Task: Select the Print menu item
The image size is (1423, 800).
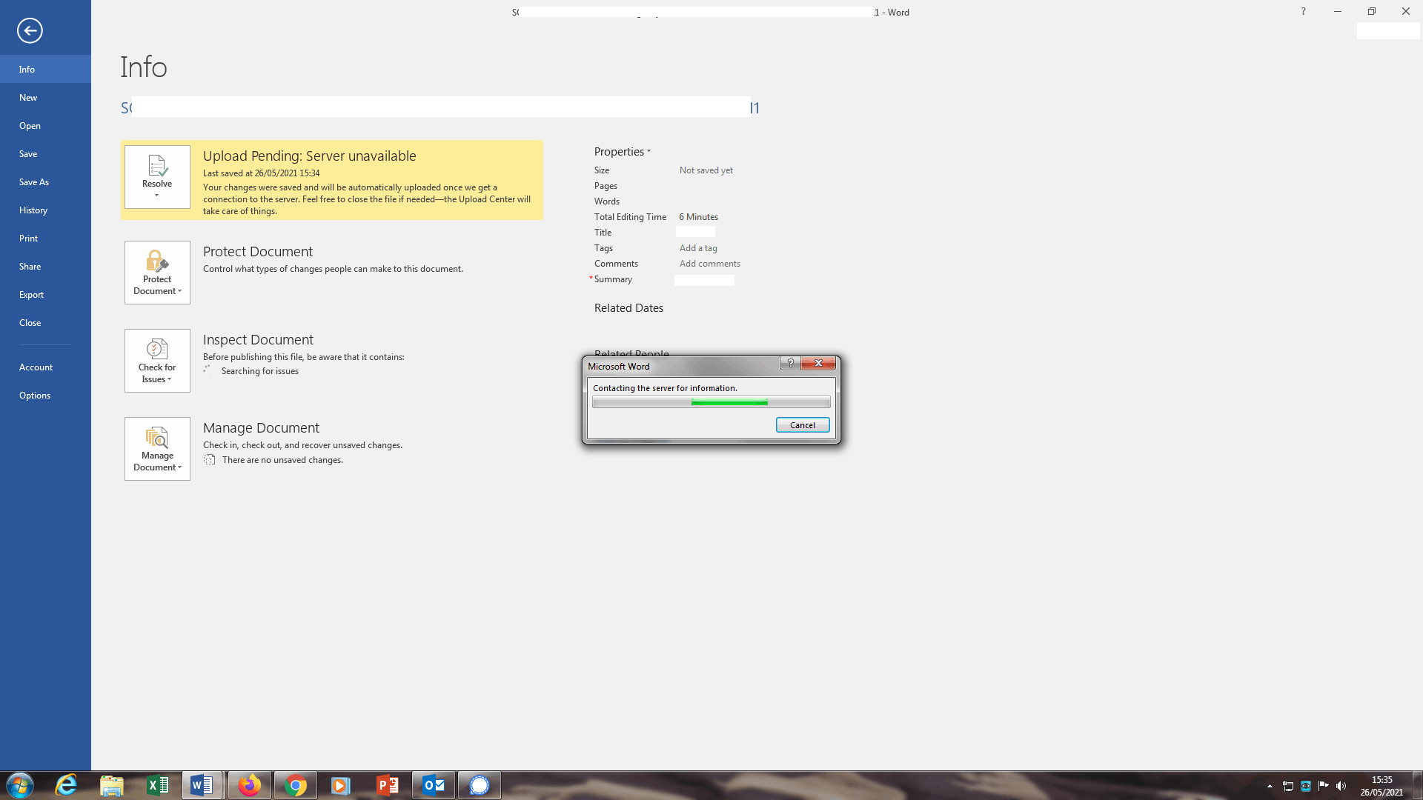Action: [x=29, y=239]
